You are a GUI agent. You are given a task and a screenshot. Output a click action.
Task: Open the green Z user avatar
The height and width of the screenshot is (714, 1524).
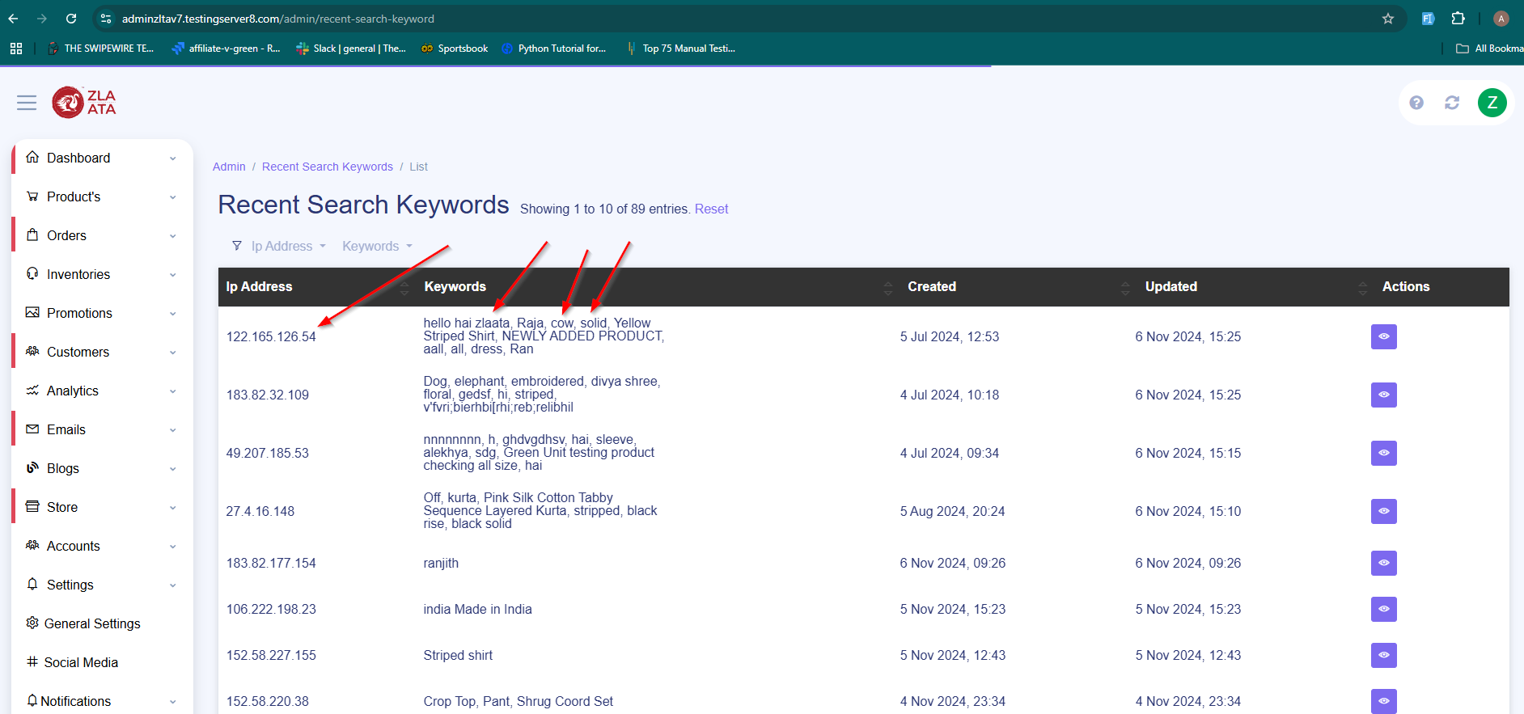point(1492,103)
